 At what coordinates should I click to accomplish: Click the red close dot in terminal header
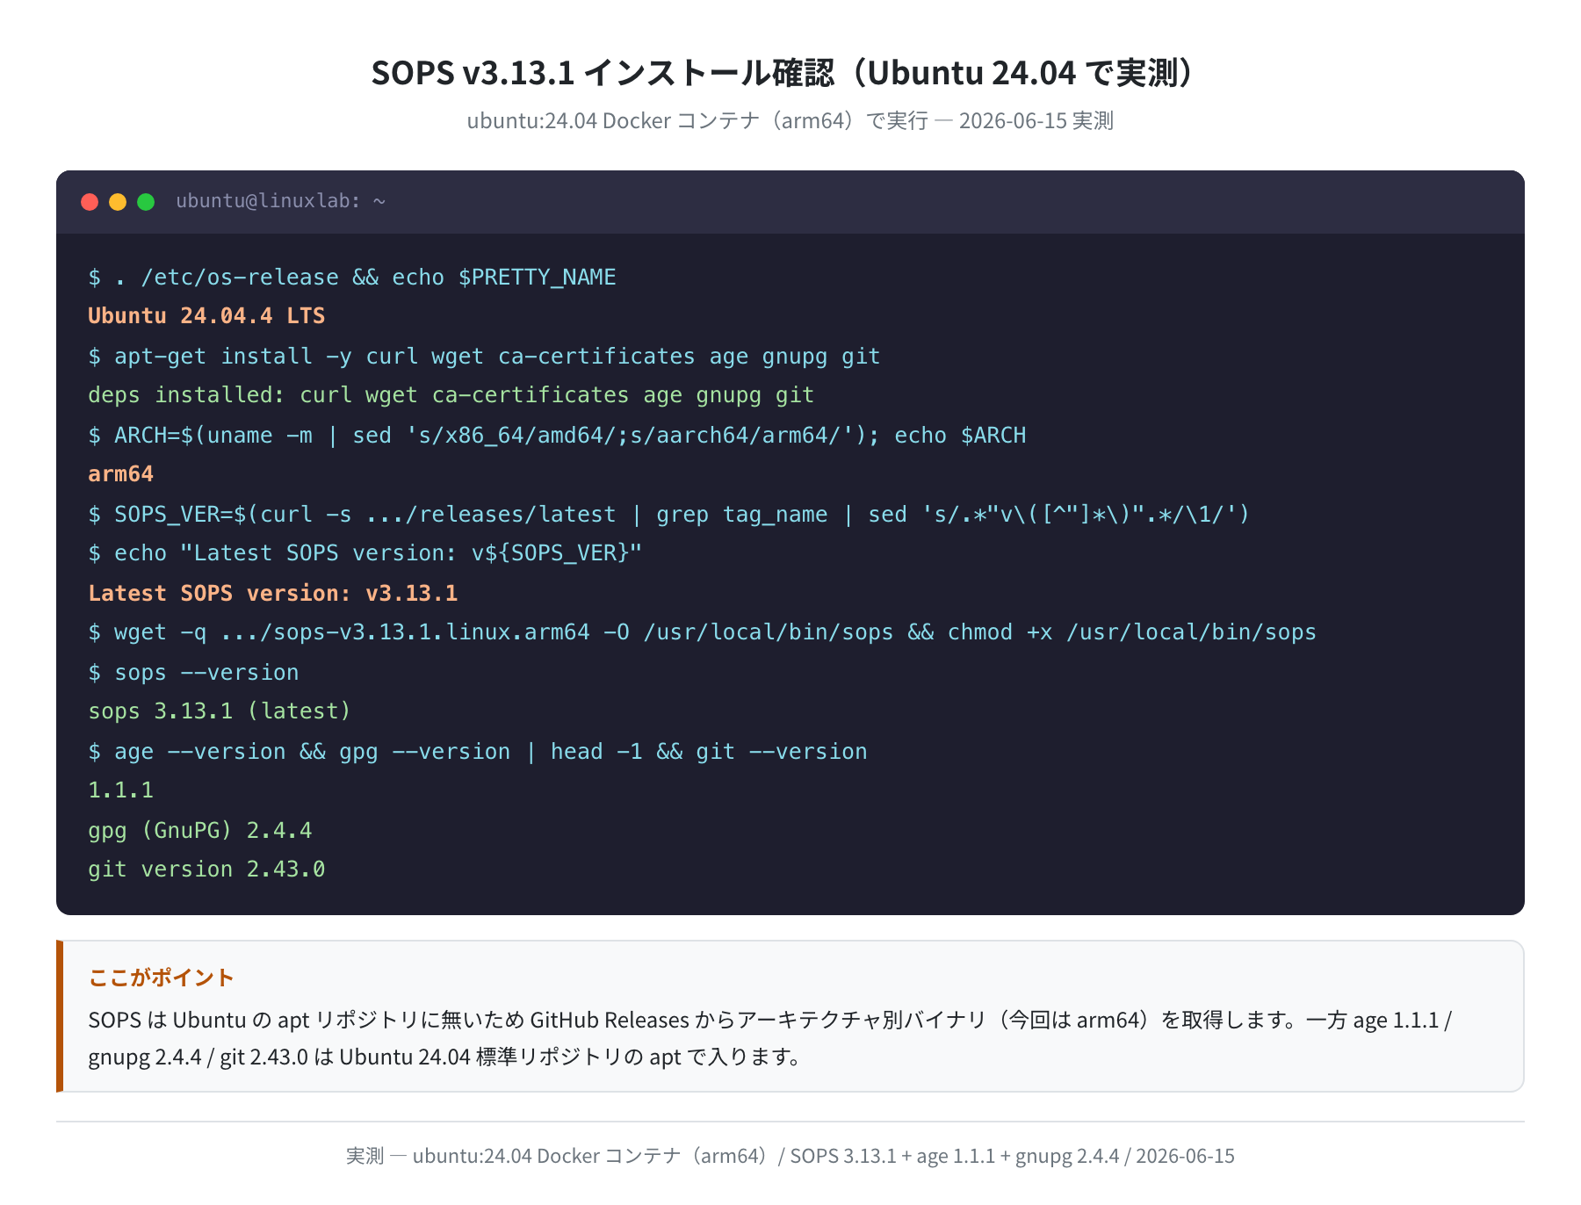90,202
